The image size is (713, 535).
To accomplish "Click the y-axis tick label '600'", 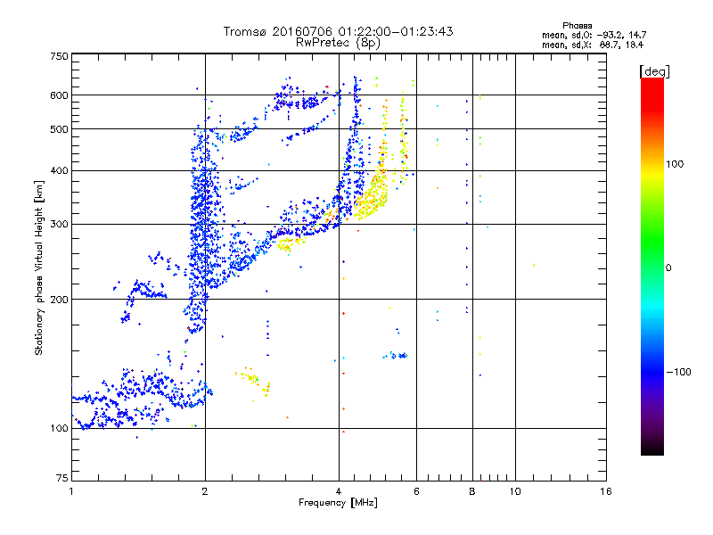I will click(x=59, y=95).
